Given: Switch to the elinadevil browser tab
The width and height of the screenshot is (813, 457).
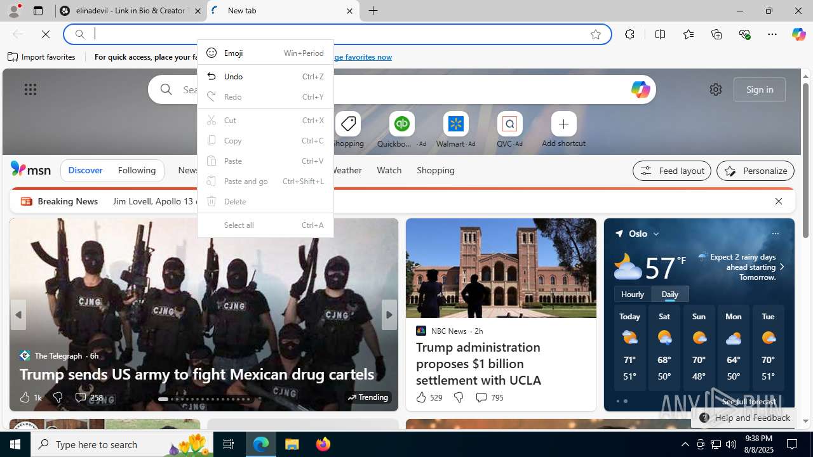Looking at the screenshot, I should [x=130, y=11].
